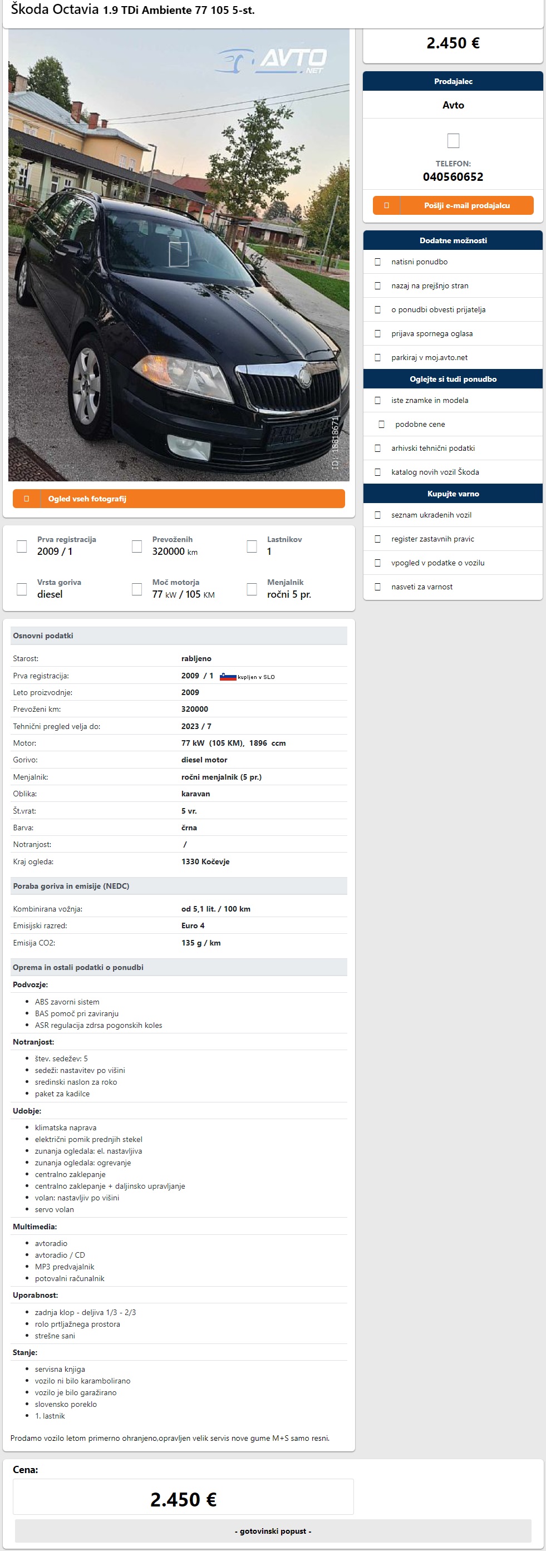Select 'parkiraj v moj.avto.net'
This screenshot has height=1551, width=546.
(x=429, y=358)
